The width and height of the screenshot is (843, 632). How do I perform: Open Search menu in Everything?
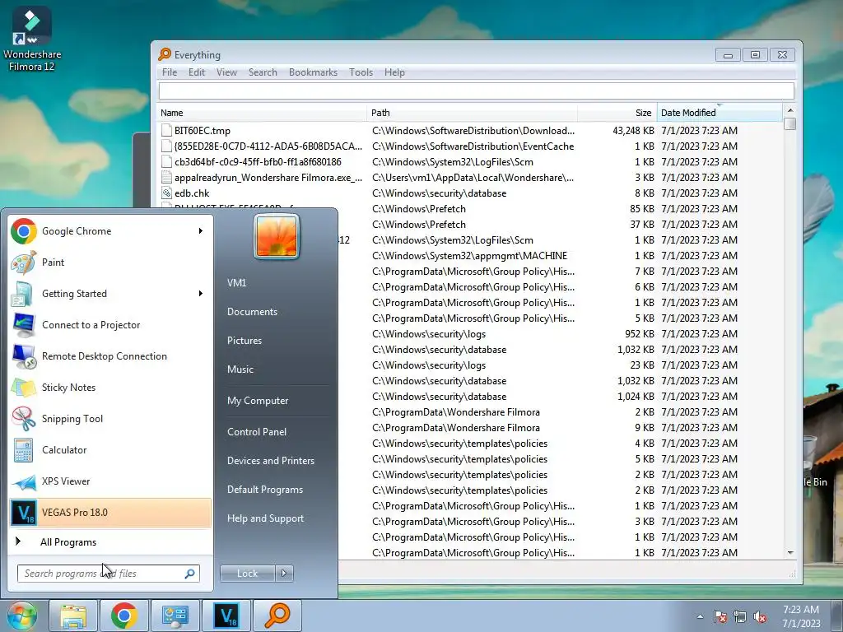(263, 72)
